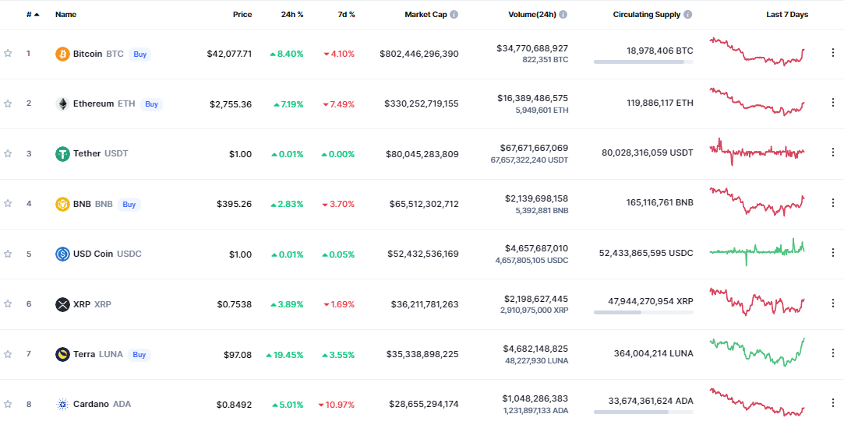
Task: Click Ethereum market cap $330,252,719,155
Action: click(x=422, y=103)
